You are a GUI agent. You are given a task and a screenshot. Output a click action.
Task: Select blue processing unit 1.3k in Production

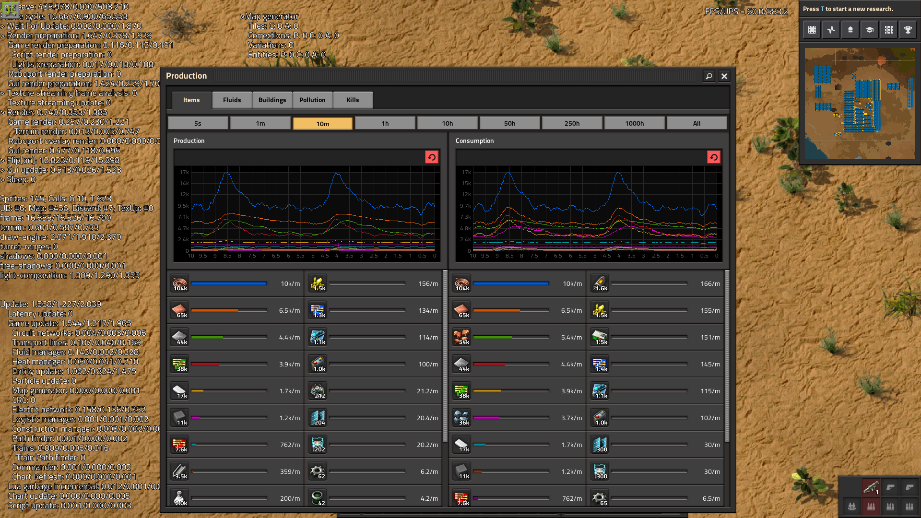pos(318,310)
